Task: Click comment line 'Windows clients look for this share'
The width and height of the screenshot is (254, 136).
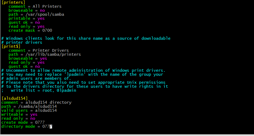Action: (86, 38)
